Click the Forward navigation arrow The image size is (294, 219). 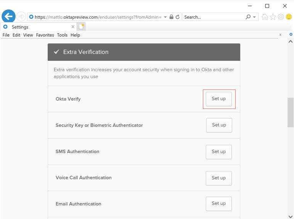(x=21, y=17)
